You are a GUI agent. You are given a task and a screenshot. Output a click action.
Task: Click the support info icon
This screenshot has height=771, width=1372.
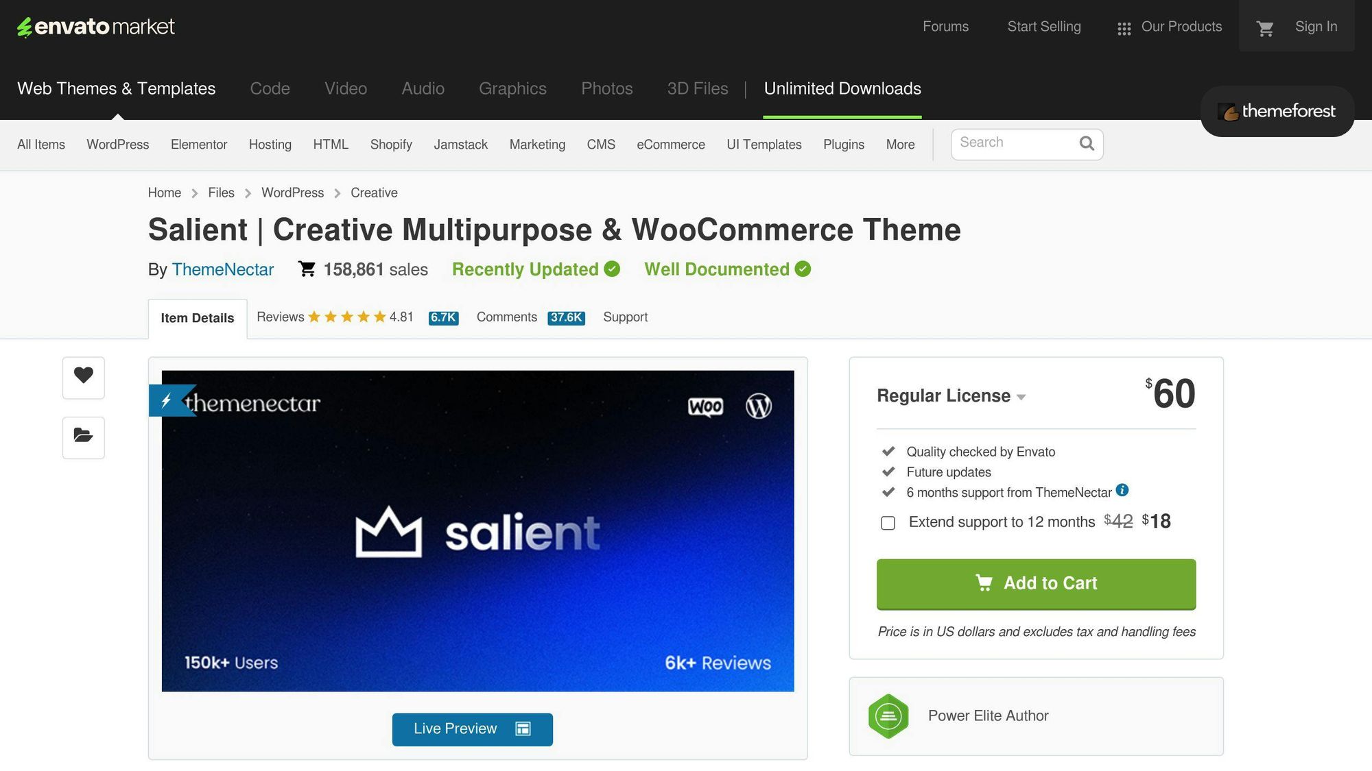point(1122,490)
